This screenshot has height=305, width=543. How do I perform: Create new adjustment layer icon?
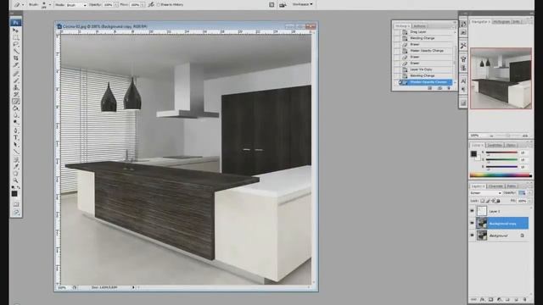[x=499, y=299]
